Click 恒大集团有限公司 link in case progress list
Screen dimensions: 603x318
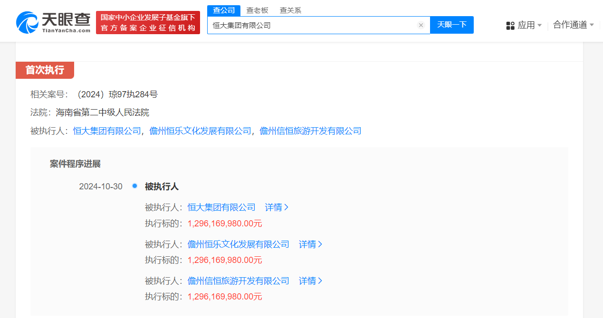point(221,207)
